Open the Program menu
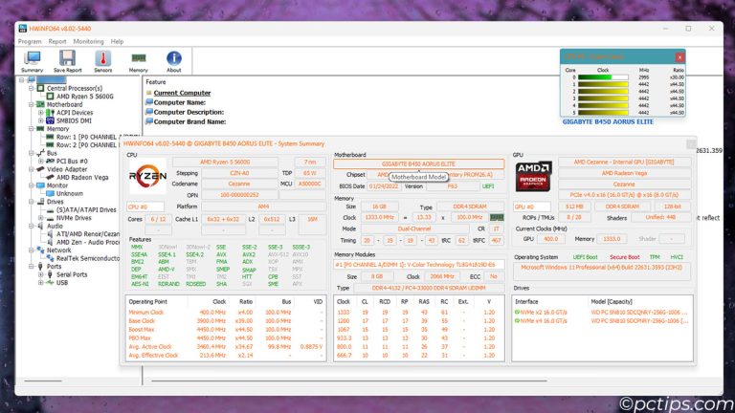The width and height of the screenshot is (735, 413). click(29, 41)
